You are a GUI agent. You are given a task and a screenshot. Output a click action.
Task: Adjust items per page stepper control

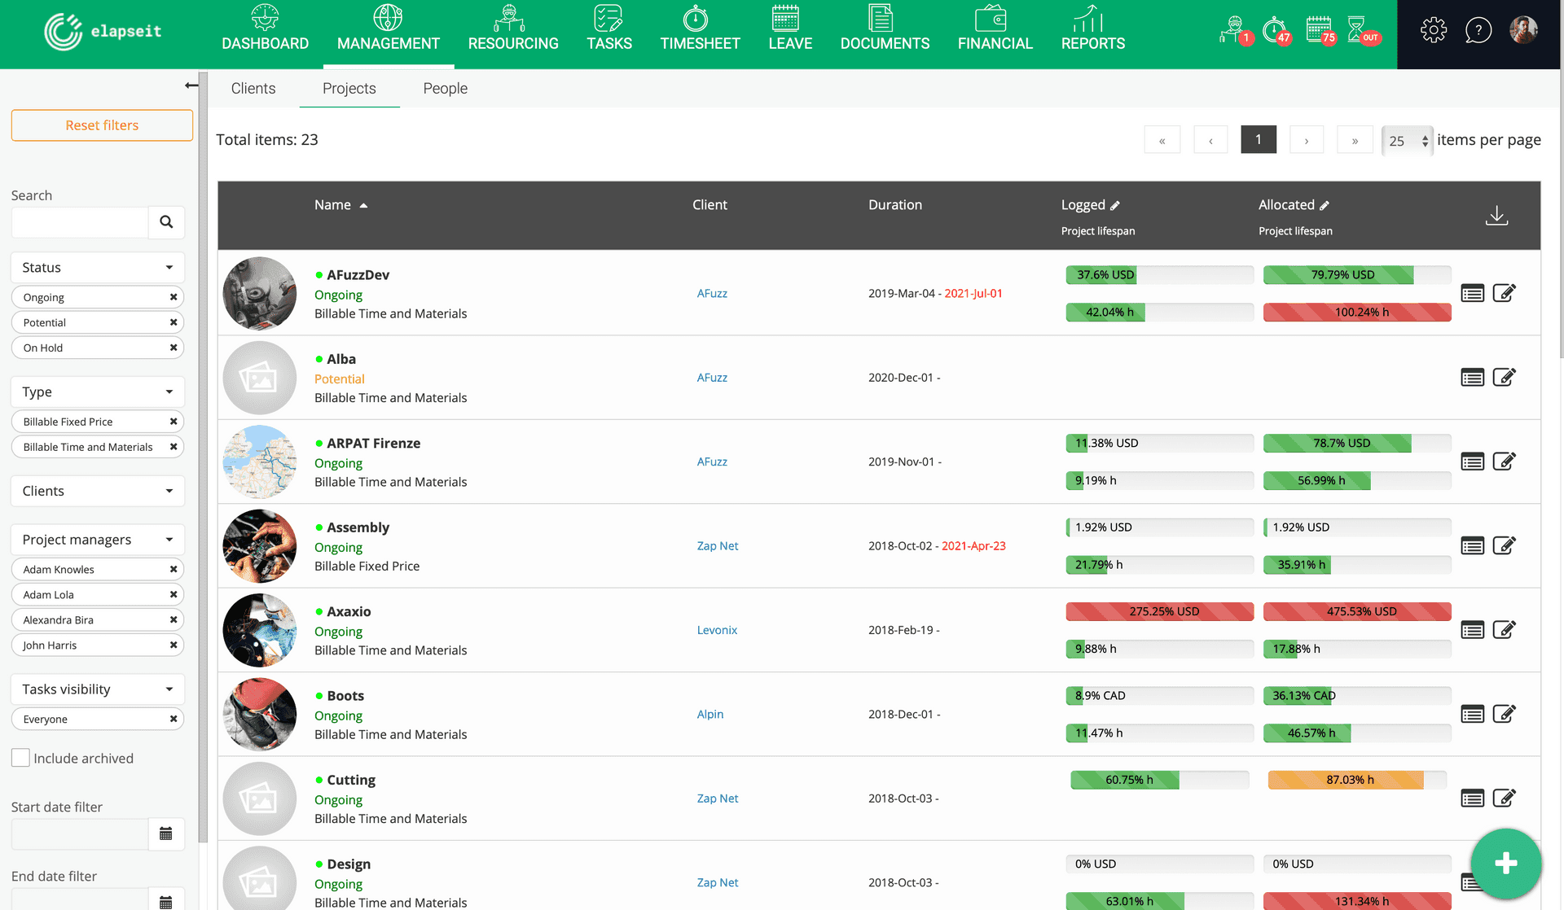pyautogui.click(x=1423, y=138)
